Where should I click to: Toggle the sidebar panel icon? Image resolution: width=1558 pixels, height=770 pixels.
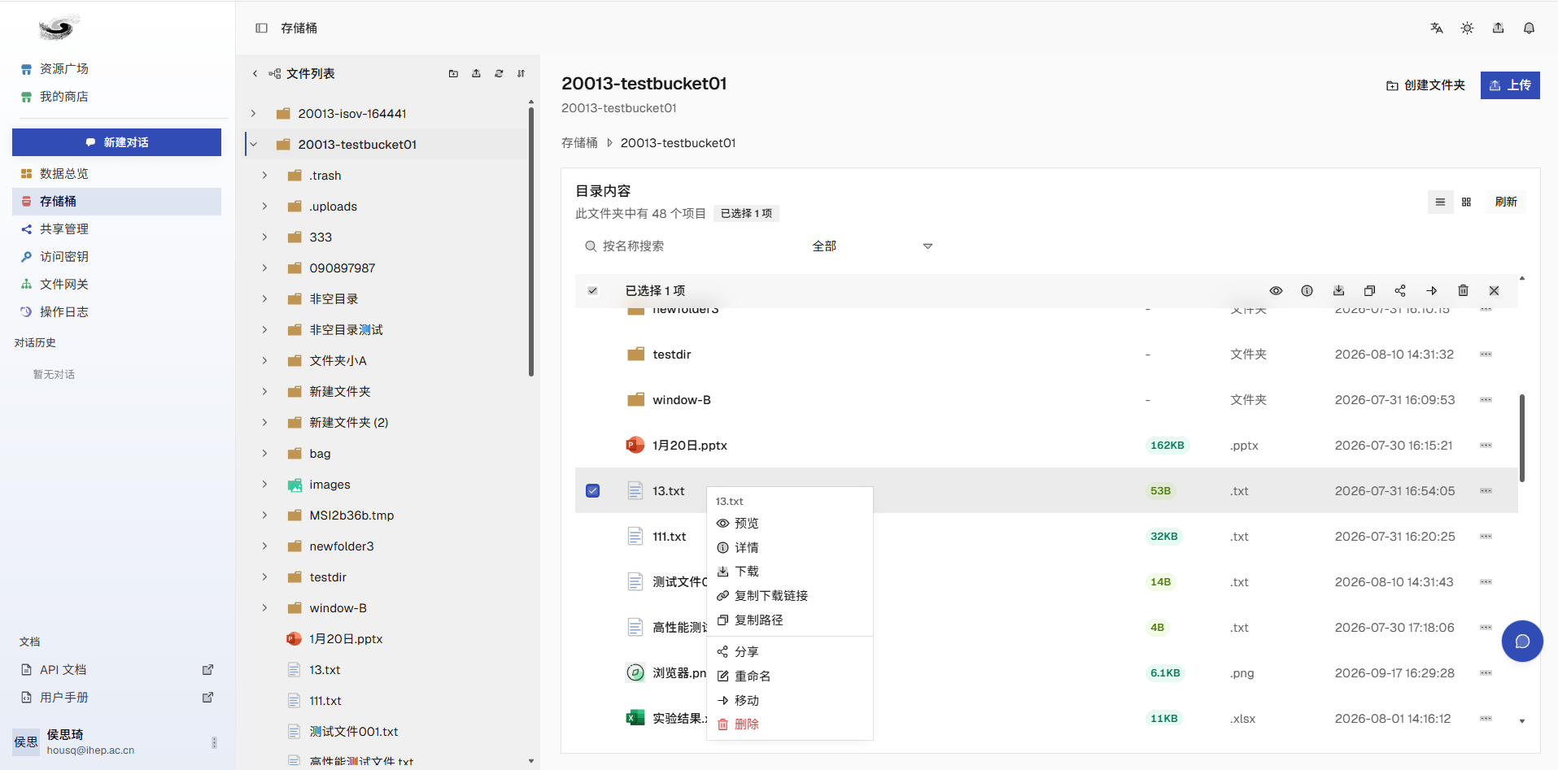click(x=261, y=28)
